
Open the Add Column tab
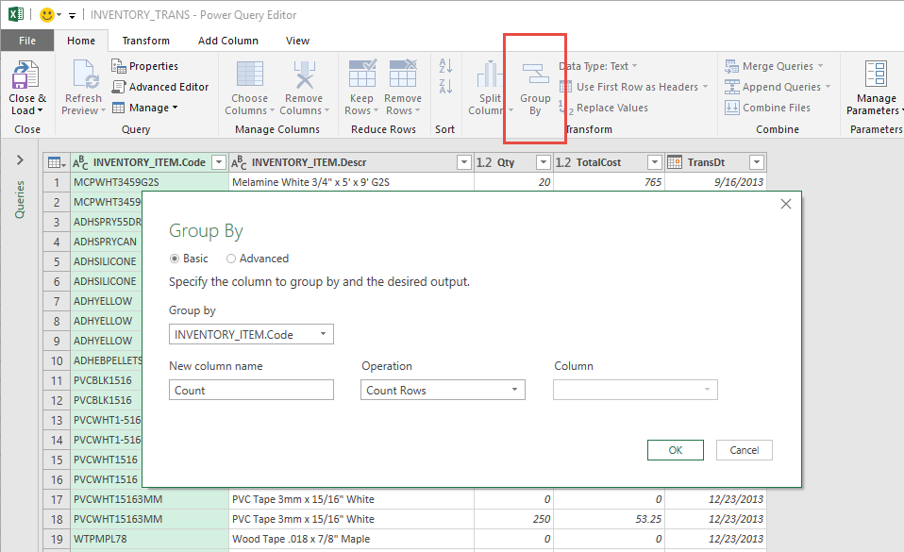227,41
